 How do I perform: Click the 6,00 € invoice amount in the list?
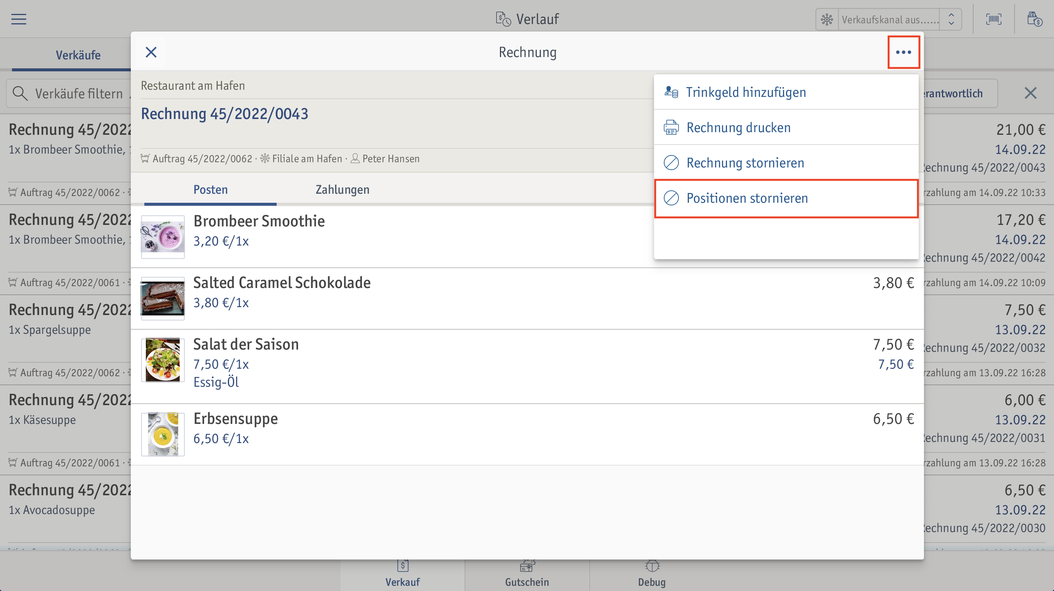click(1025, 400)
